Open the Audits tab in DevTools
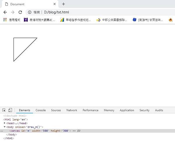This screenshot has height=154, width=175. tap(159, 110)
